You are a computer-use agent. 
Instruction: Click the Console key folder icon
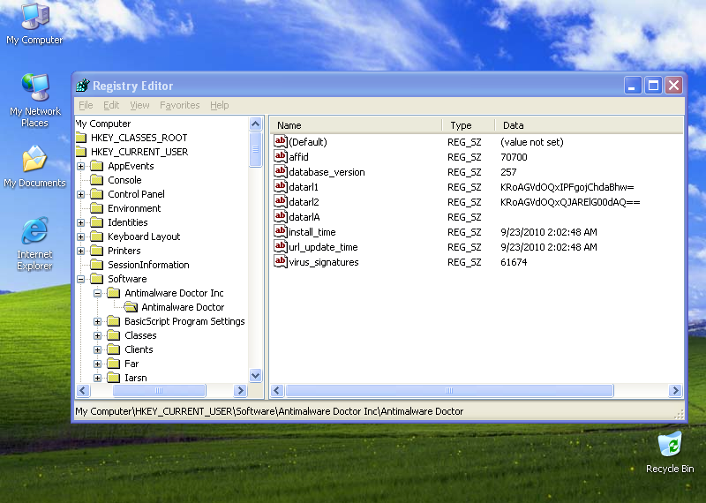[x=97, y=180]
